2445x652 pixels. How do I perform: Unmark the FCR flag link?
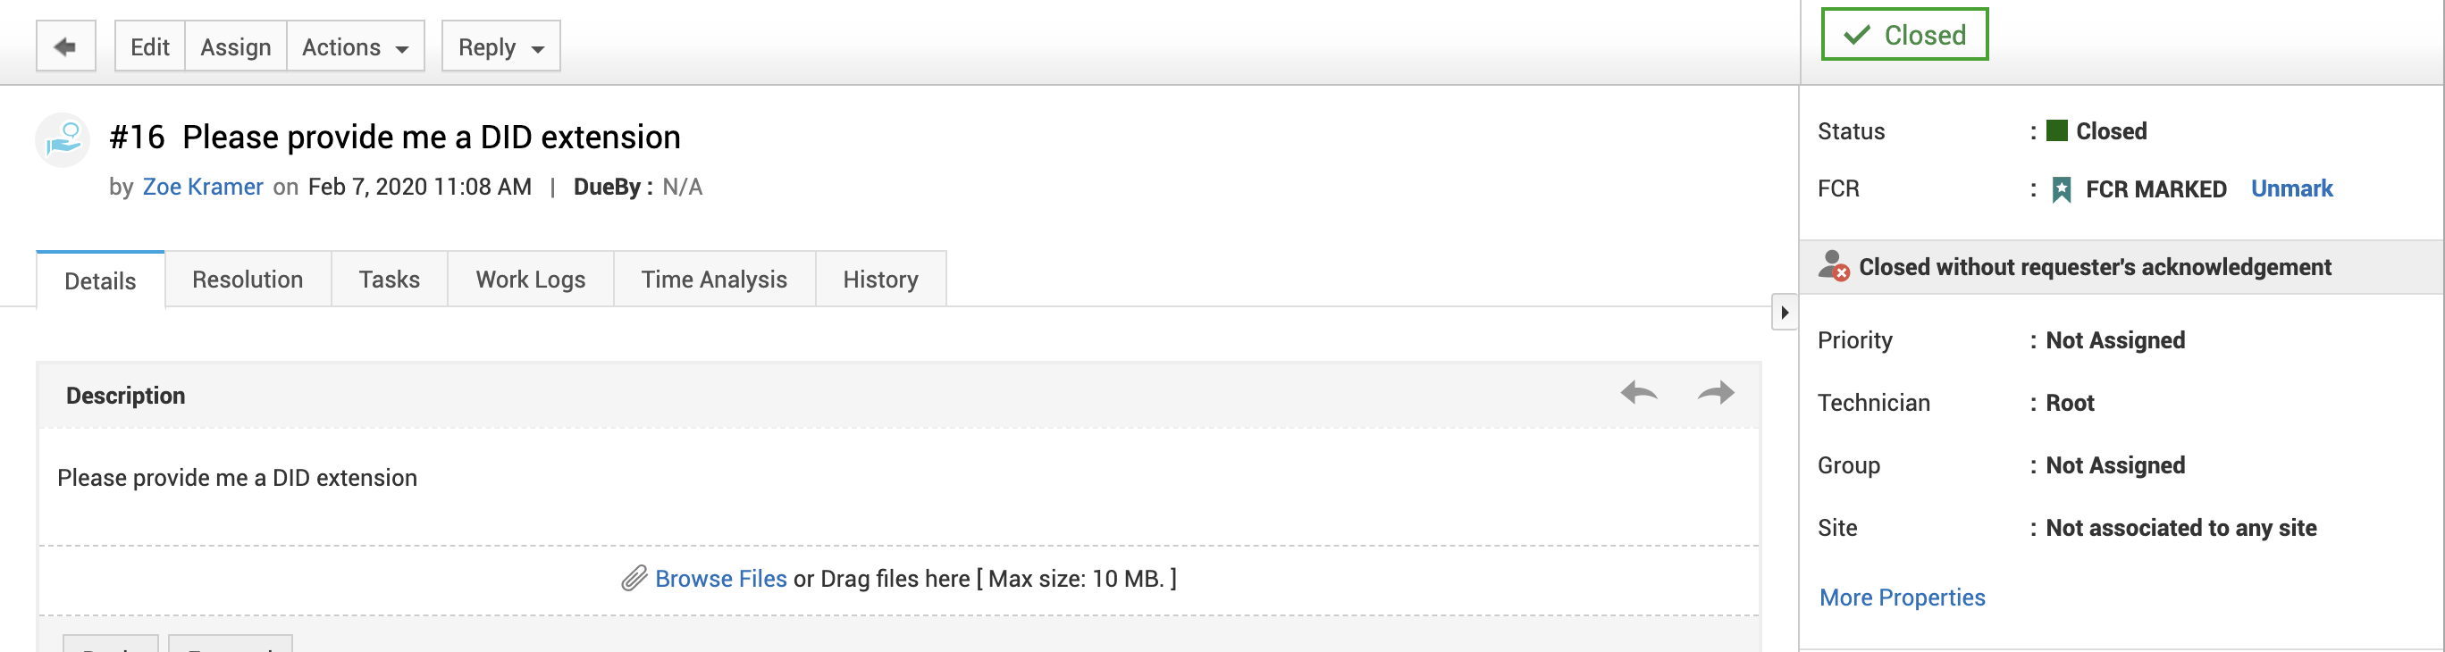(x=2291, y=188)
